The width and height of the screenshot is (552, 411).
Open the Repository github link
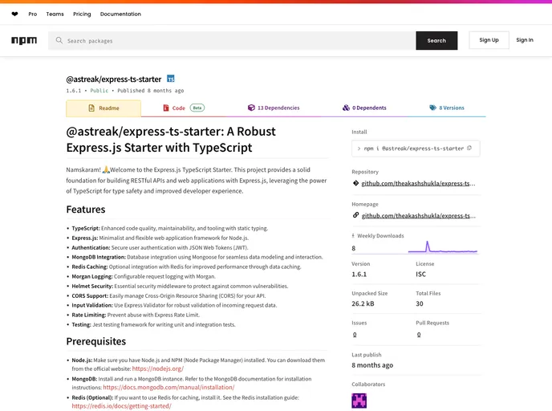[418, 183]
